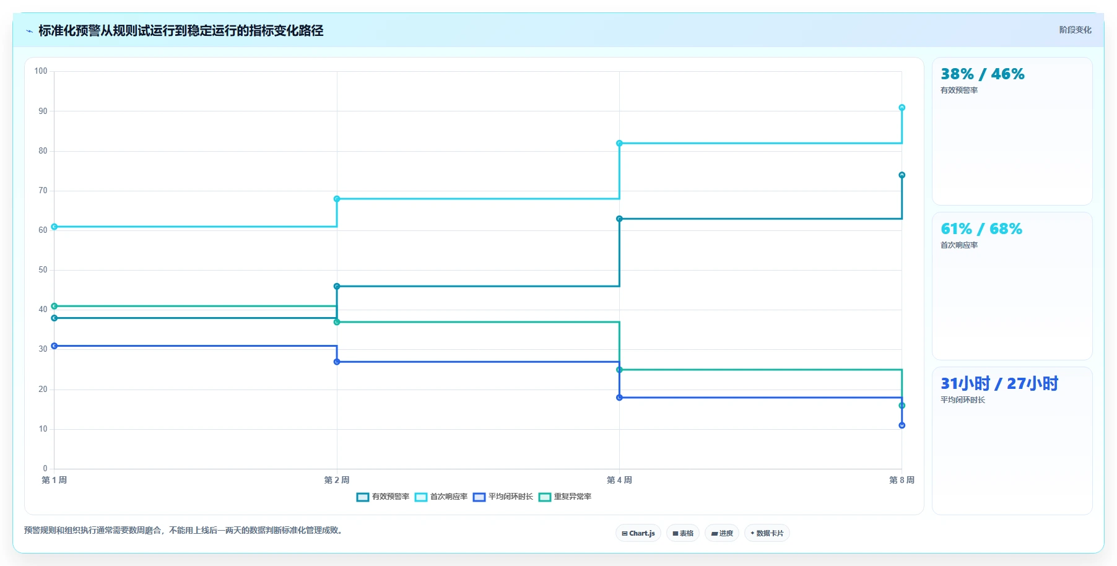Click 重复异常率 data point at 第 8 周 (16)
The height and width of the screenshot is (566, 1117).
[x=902, y=406]
